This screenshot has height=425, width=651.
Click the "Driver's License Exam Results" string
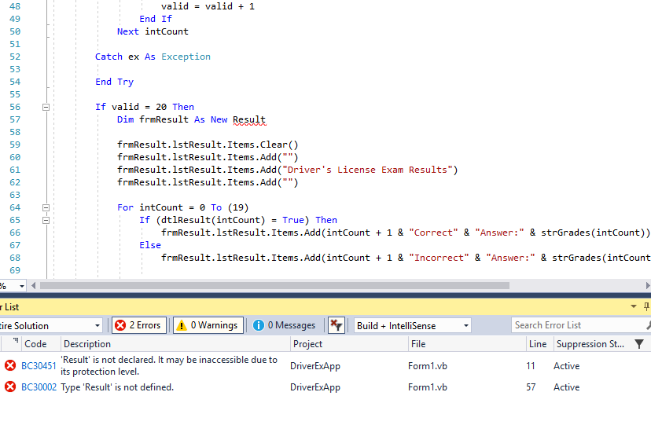(x=367, y=170)
